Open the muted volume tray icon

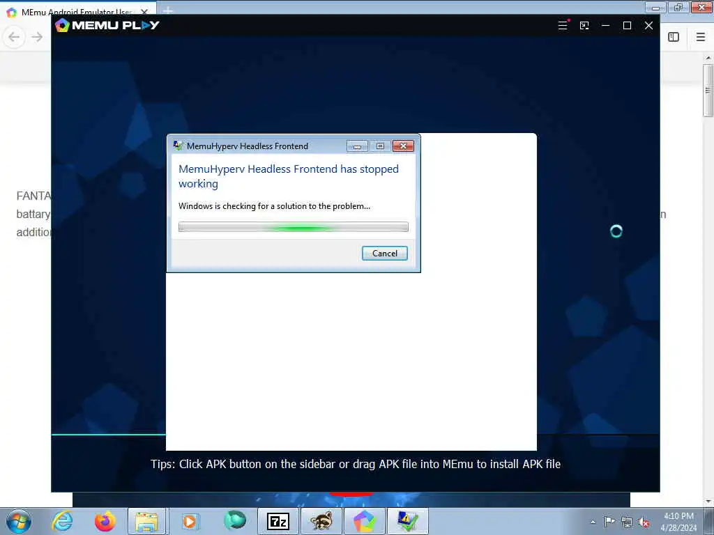644,522
